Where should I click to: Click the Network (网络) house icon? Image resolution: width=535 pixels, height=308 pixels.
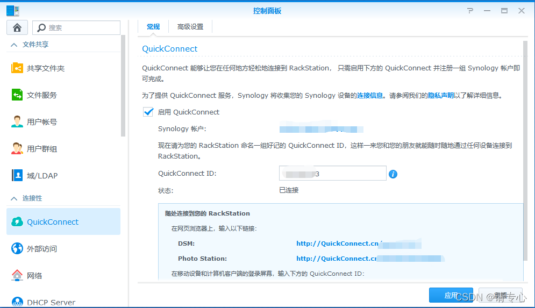(x=17, y=275)
